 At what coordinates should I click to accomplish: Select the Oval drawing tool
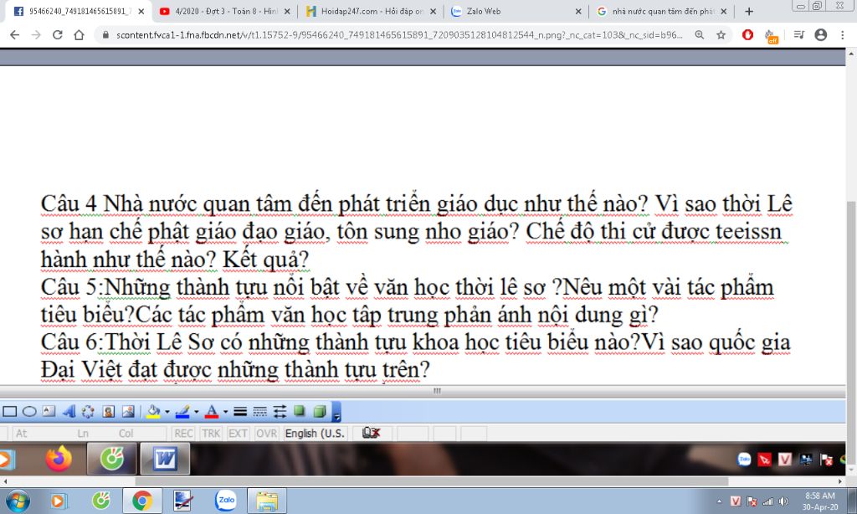click(29, 411)
